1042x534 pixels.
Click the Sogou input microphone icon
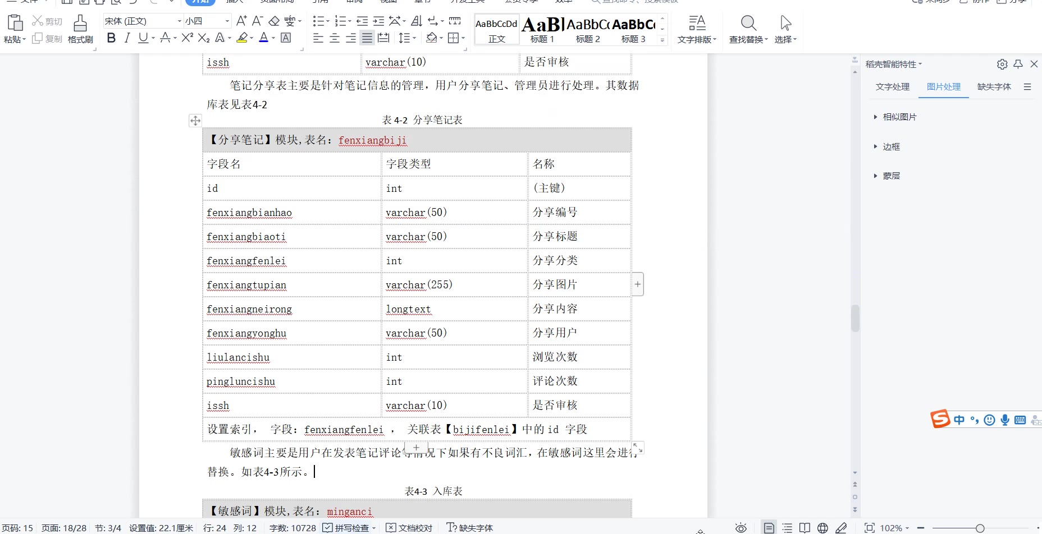[1005, 420]
